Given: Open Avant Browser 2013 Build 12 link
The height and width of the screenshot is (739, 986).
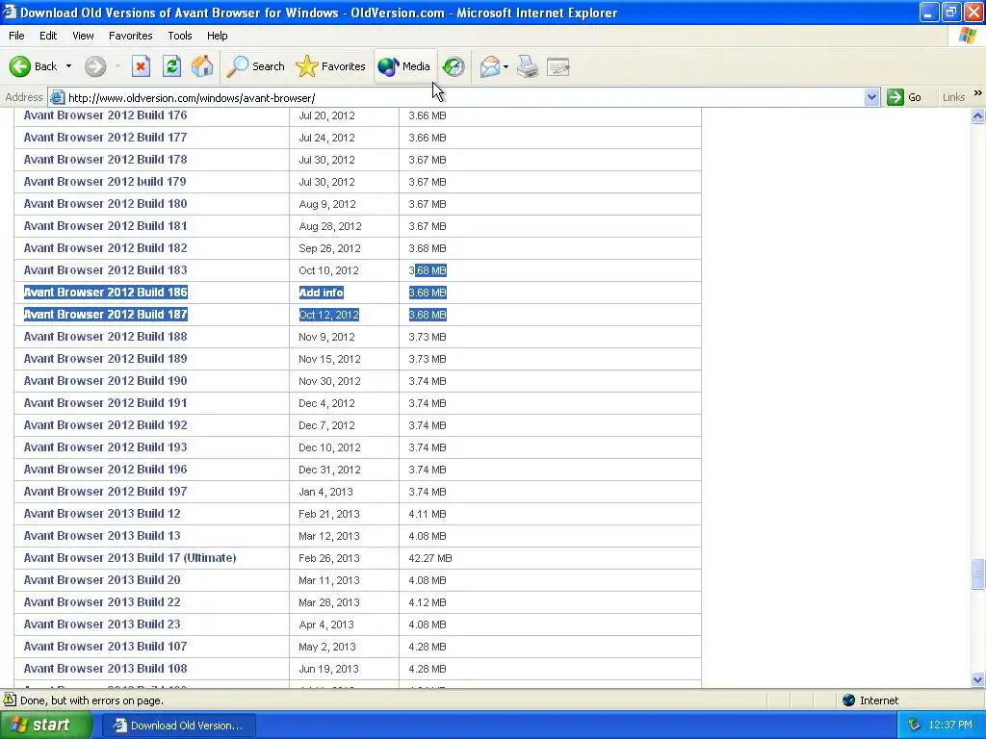Looking at the screenshot, I should (102, 514).
